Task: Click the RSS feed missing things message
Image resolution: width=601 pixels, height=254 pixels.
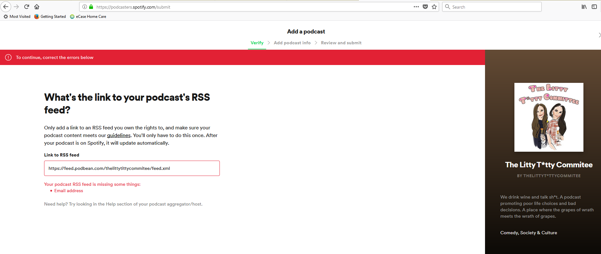Action: point(92,184)
